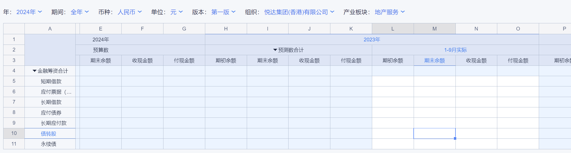Click cell N5 in 短期借款 row
This screenshot has width=571, height=153.
tap(476, 81)
